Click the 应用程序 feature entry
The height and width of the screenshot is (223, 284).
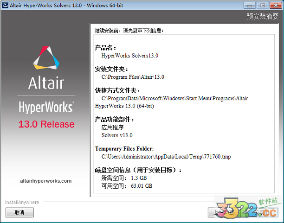tap(112, 127)
